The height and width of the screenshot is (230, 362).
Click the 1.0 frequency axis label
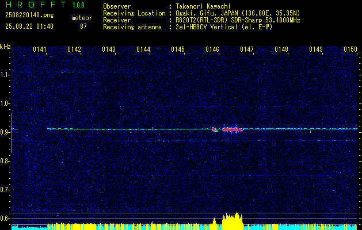click(5, 103)
